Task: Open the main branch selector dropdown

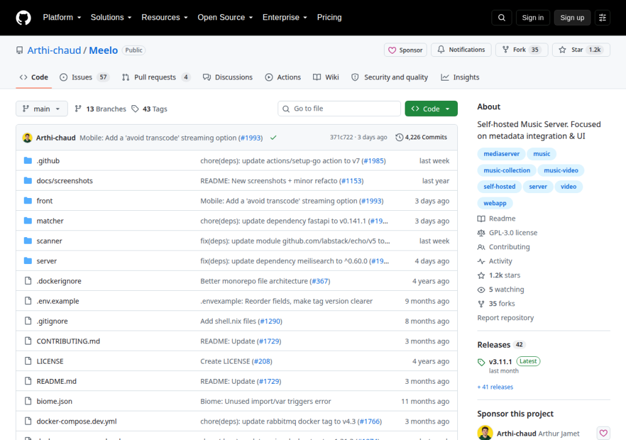Action: tap(42, 109)
